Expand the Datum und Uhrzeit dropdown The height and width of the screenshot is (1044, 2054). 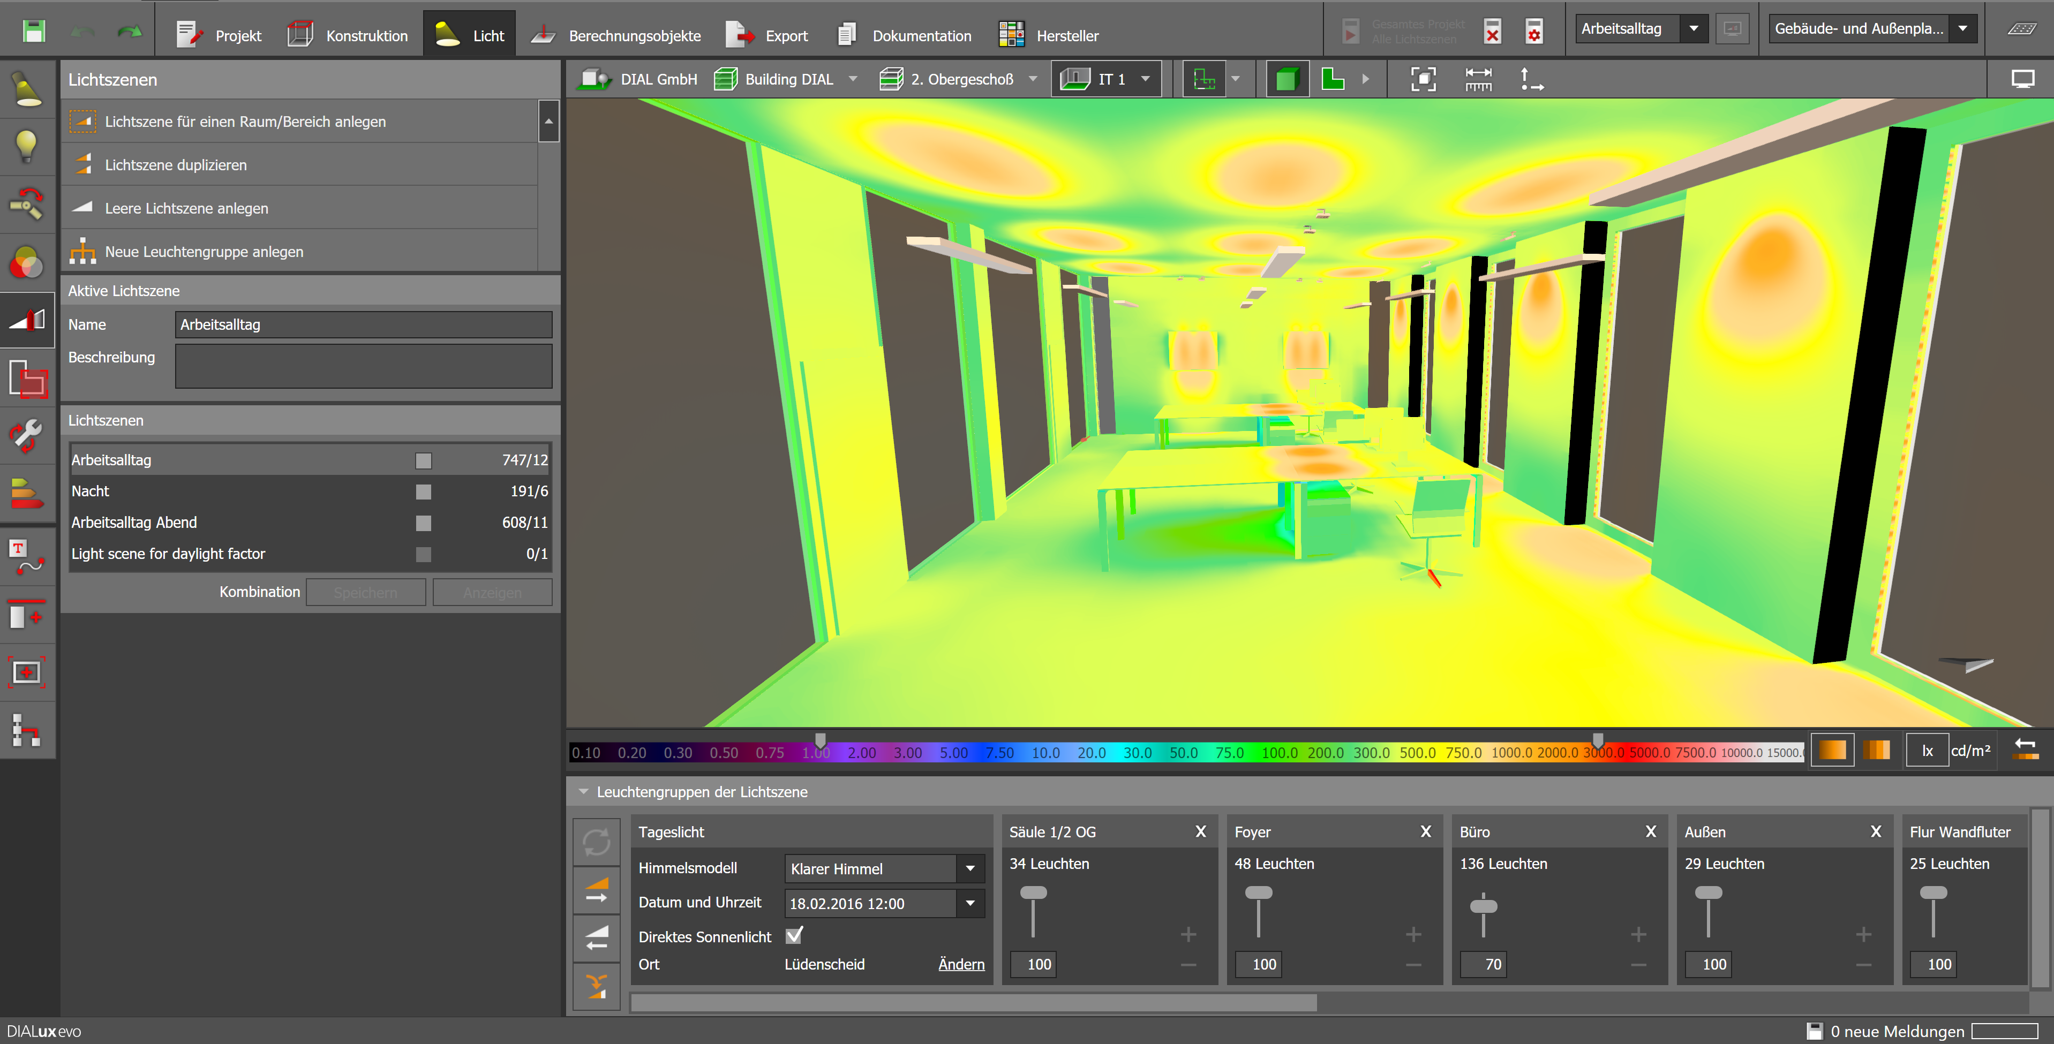pos(969,903)
